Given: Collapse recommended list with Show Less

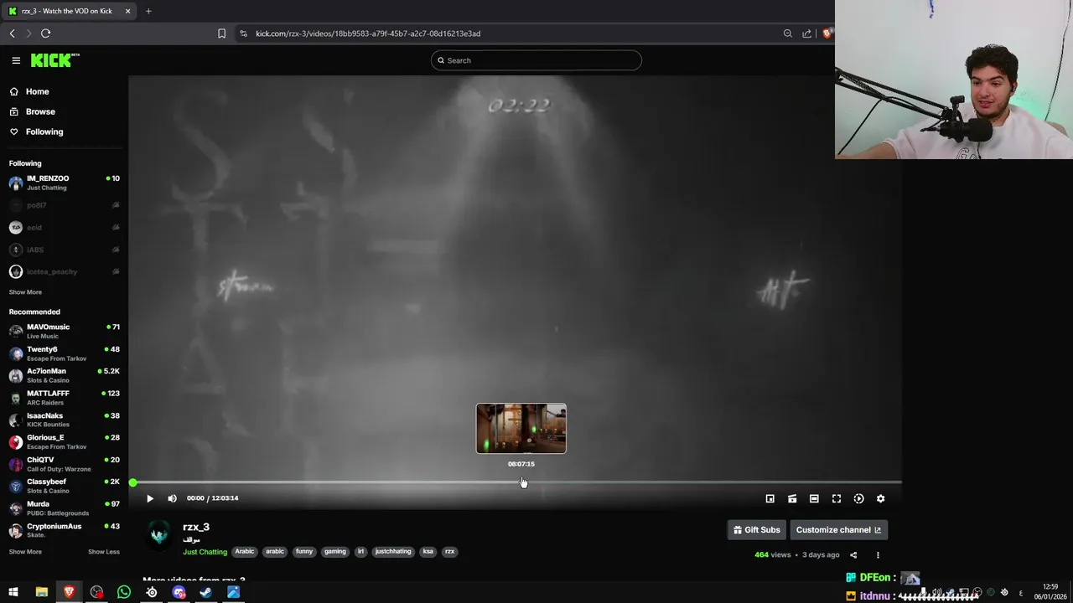Looking at the screenshot, I should point(104,552).
